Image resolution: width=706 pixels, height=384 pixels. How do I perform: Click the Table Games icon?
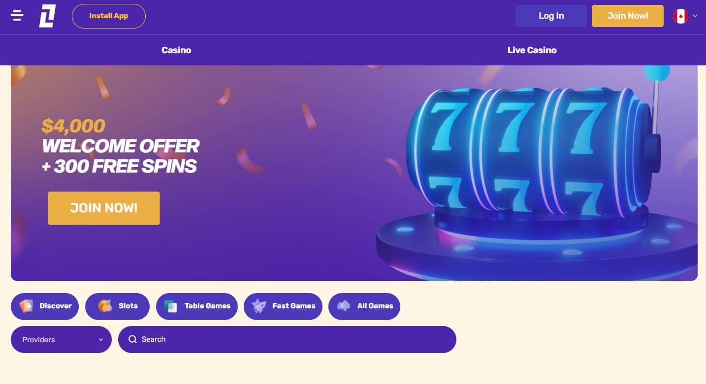pos(170,306)
